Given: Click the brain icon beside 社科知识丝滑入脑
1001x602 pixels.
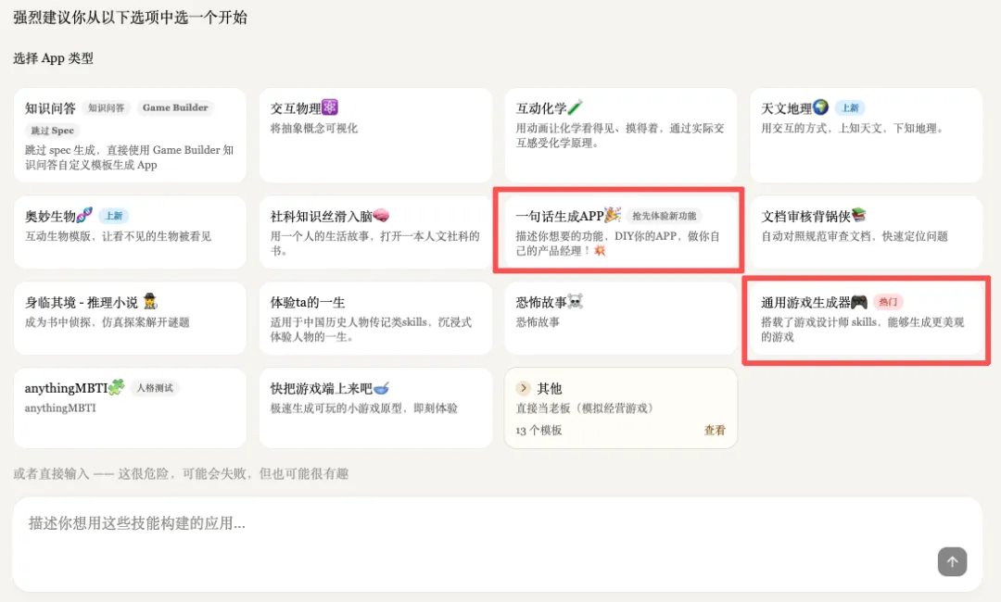Looking at the screenshot, I should point(381,216).
